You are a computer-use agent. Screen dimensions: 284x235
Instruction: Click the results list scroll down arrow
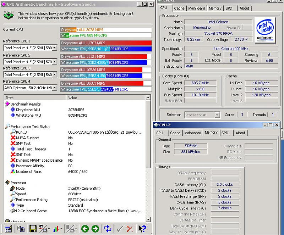pos(148,220)
